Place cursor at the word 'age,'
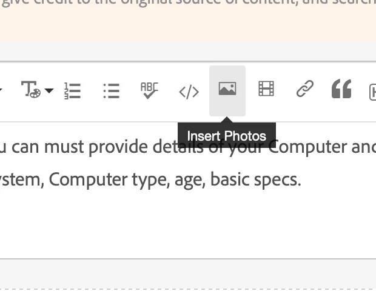The width and height of the screenshot is (376, 291). 190,180
